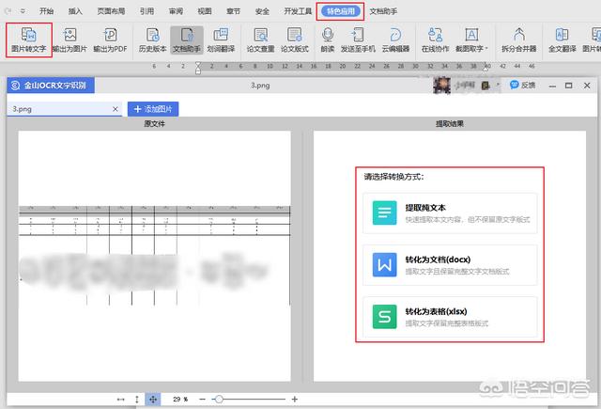Click the 原文件 image preview
601x409 pixels.
(154, 256)
